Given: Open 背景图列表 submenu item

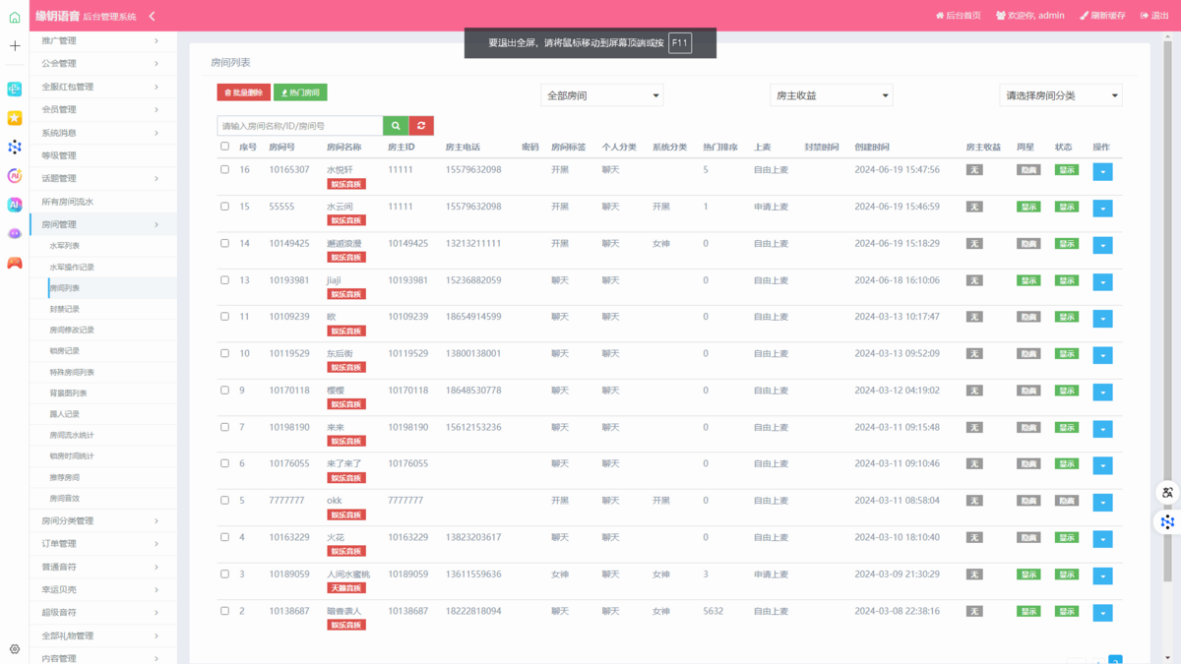Looking at the screenshot, I should (68, 393).
